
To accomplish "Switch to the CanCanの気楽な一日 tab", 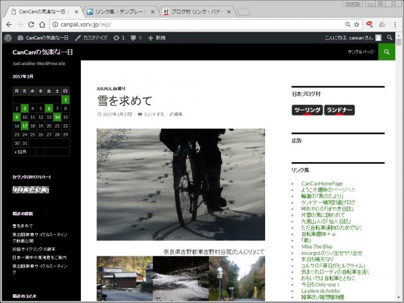I will coord(42,12).
